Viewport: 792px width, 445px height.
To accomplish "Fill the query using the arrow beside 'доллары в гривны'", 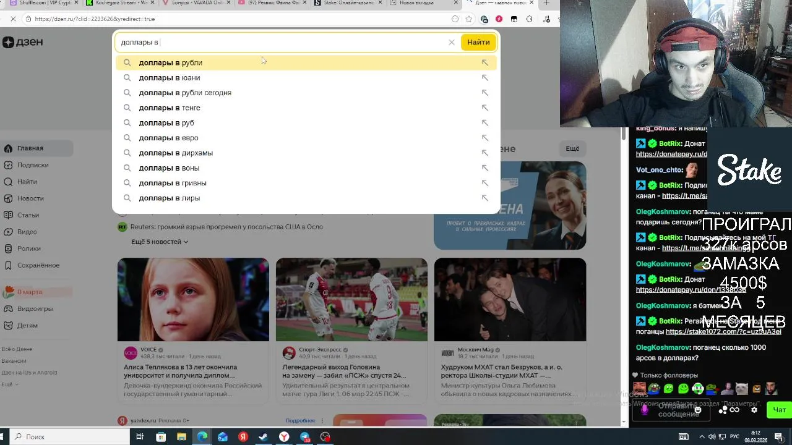I will [x=484, y=183].
